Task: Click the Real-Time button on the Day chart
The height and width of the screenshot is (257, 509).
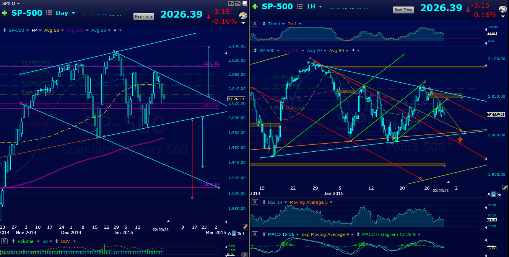Action: pos(143,16)
